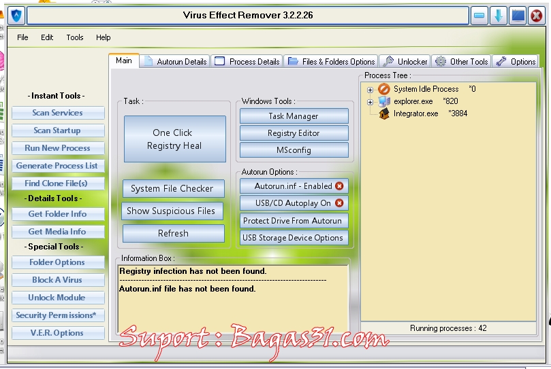
Task: Click Generate Process List button
Action: pos(58,166)
